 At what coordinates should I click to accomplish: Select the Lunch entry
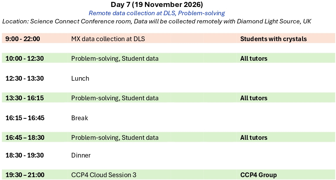coord(80,78)
